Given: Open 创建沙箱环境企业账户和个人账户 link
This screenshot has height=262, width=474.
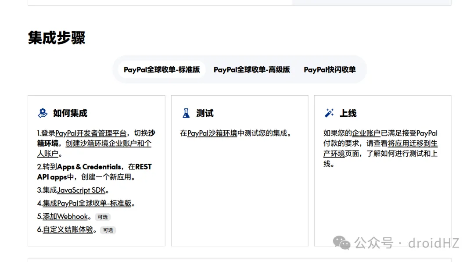Looking at the screenshot, I should tap(94, 148).
